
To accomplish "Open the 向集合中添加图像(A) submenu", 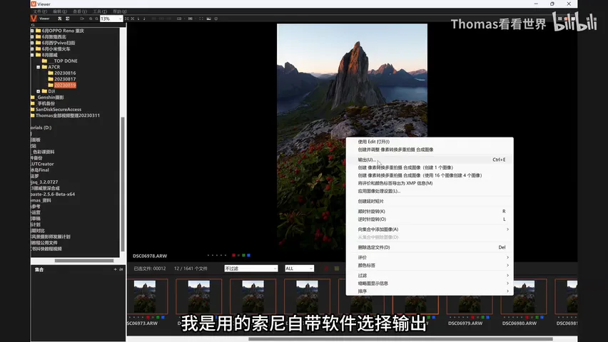I will pos(430,229).
